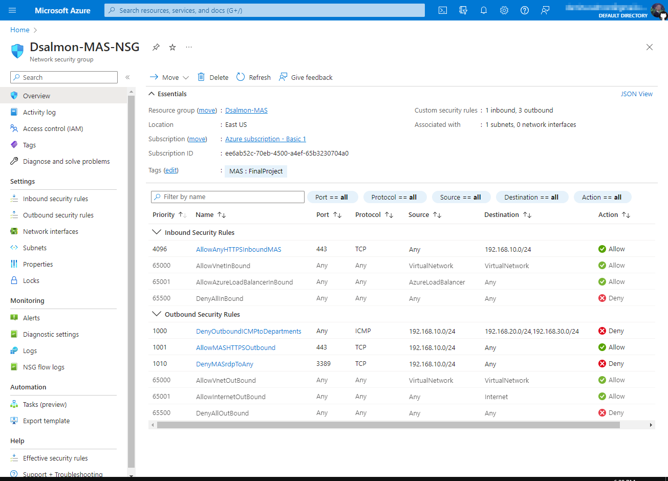Image resolution: width=668 pixels, height=481 pixels.
Task: Open Azure subscription - Basic 1 link
Action: [266, 139]
